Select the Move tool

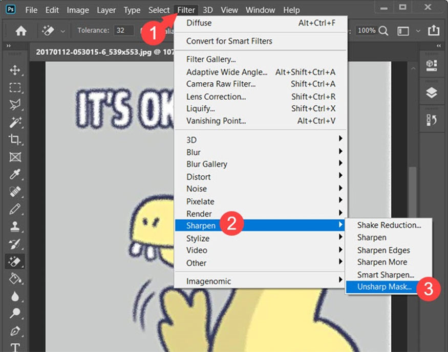[x=14, y=71]
